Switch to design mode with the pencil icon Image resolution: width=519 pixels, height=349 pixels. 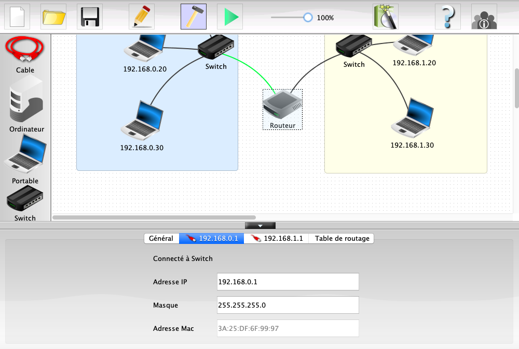point(142,17)
